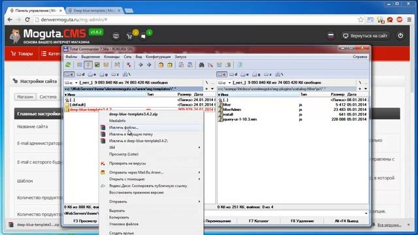Choose Извлечь в текущую папку

[151, 134]
